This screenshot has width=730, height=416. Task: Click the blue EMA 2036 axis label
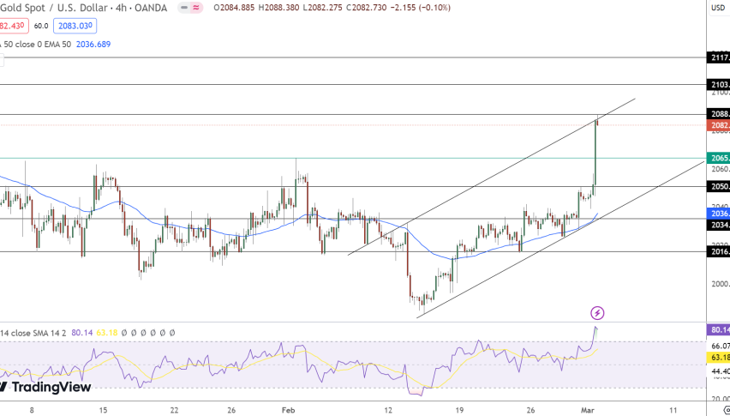tap(718, 214)
